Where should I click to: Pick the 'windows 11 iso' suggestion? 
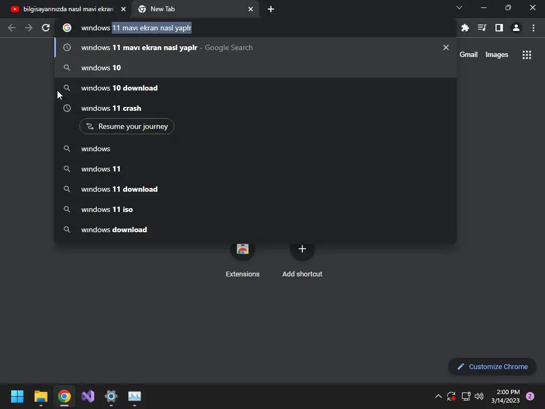[255, 209]
